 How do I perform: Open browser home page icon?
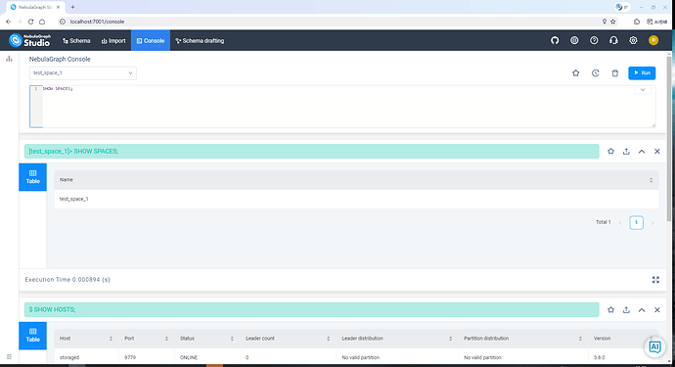tap(42, 22)
